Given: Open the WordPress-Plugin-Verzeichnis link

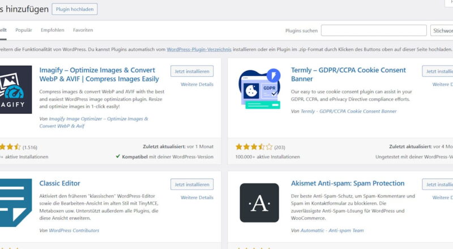Looking at the screenshot, I should 199,49.
